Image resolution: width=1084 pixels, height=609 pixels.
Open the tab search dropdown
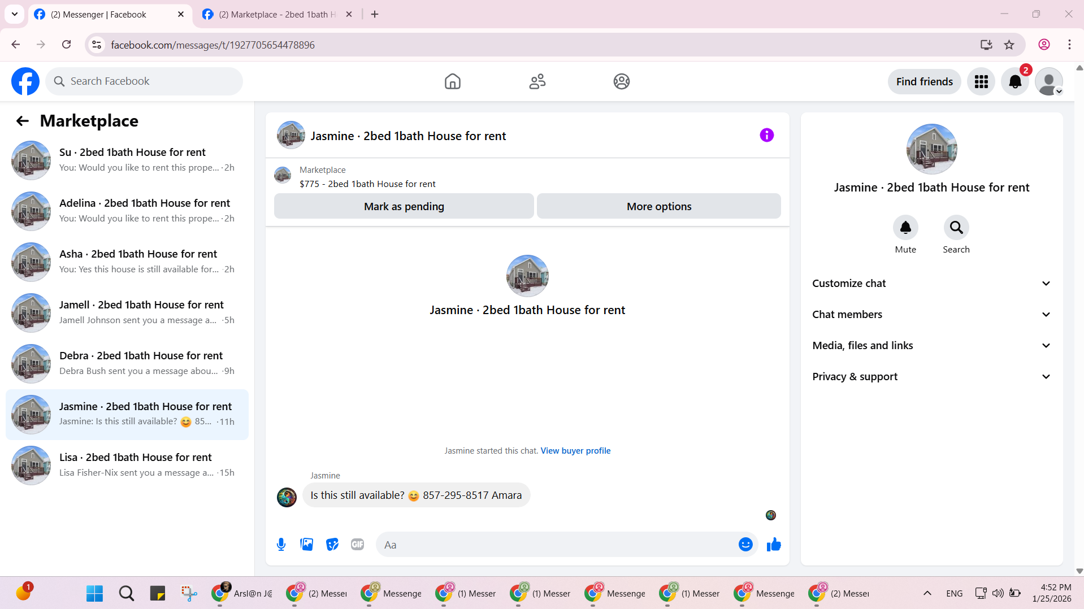15,14
